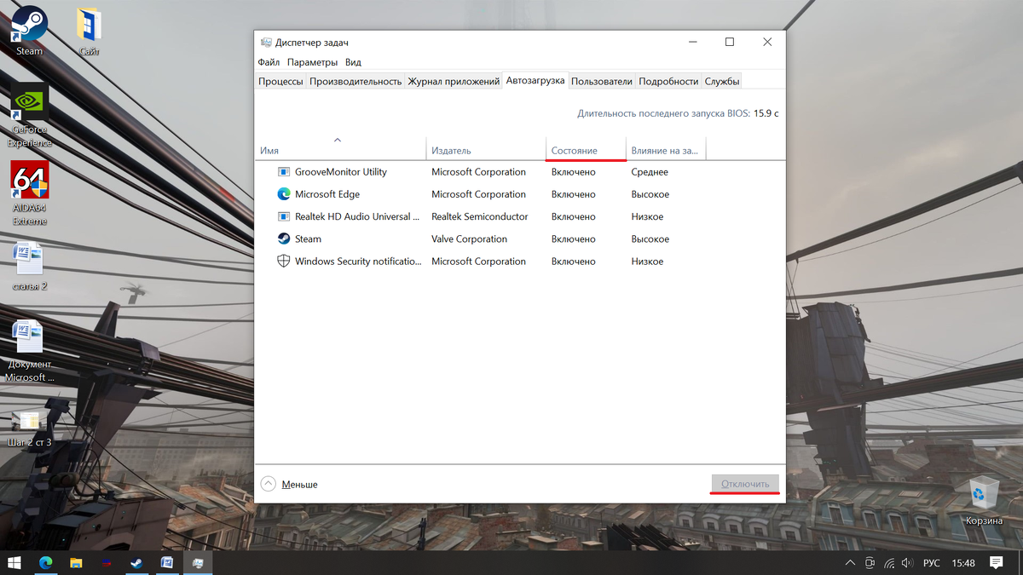Click the BIOS launch duration text
This screenshot has height=575, width=1023.
coord(678,112)
